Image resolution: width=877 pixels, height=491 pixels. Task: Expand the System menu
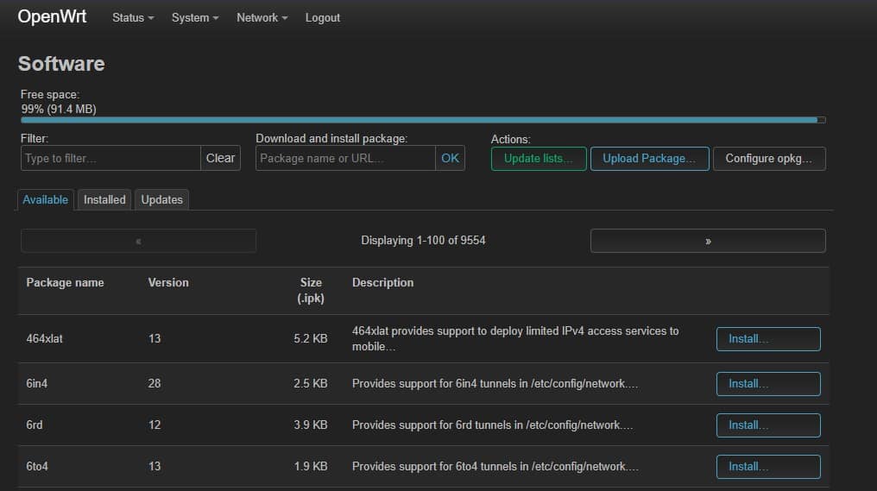pos(194,18)
